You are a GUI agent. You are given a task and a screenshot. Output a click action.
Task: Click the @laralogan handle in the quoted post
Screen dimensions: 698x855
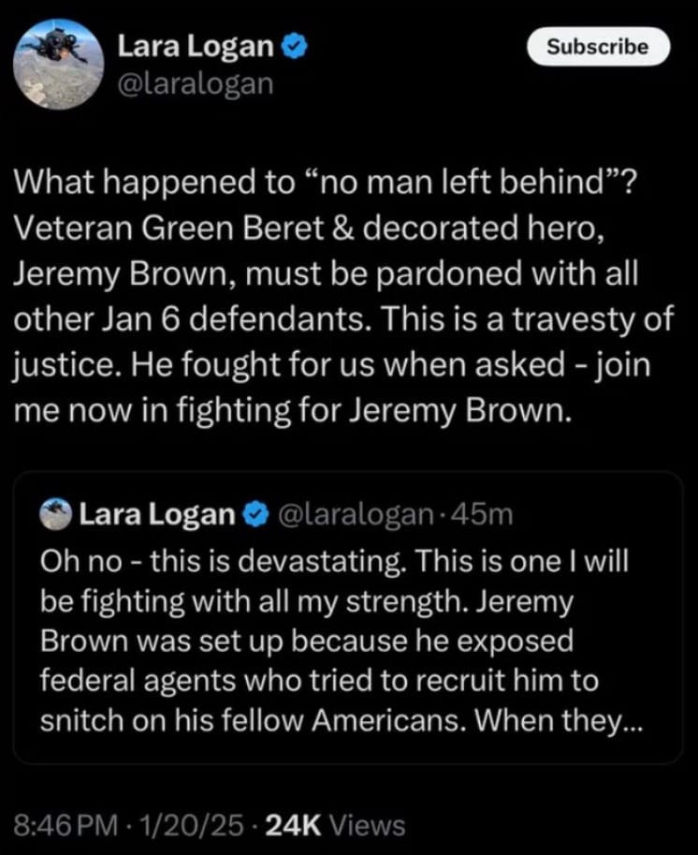click(354, 513)
